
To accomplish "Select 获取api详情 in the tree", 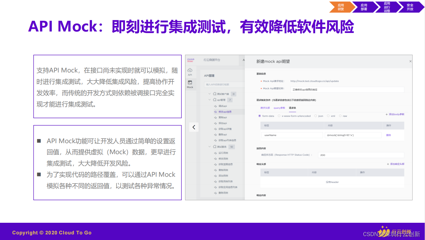I will tap(225, 129).
